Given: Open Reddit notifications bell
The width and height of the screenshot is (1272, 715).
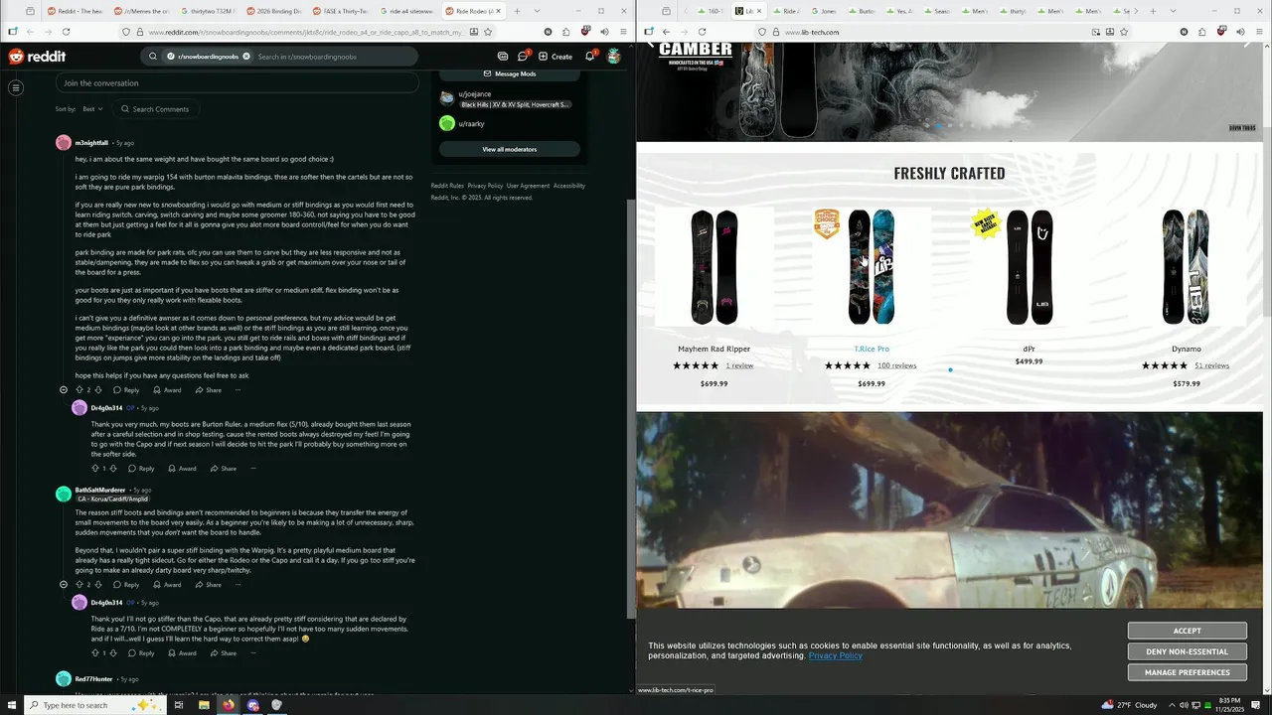Looking at the screenshot, I should (589, 57).
